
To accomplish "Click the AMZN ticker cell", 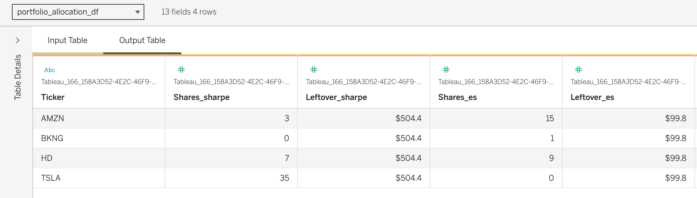I will [99, 118].
